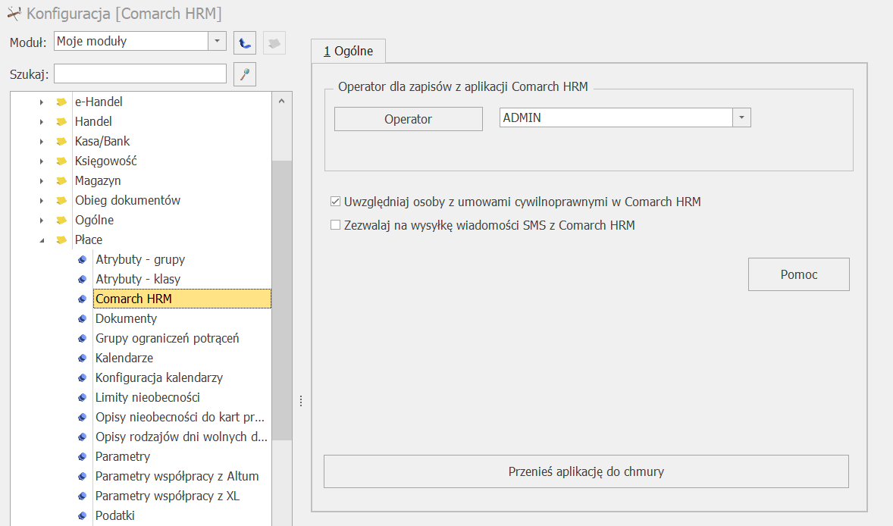Image resolution: width=893 pixels, height=526 pixels.
Task: Click the bullet icon of Grupy ograniczeń potrąceń
Action: [x=82, y=339]
